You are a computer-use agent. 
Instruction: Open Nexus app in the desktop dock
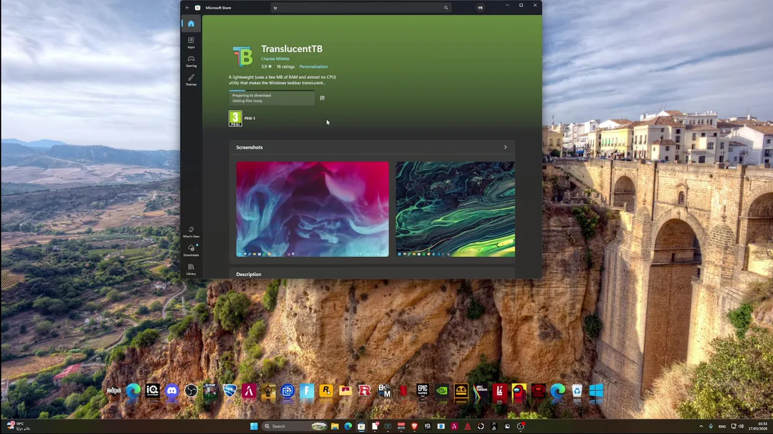114,391
